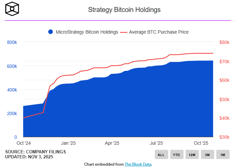The height and width of the screenshot is (168, 236).
Task: Click the Jul '25 x-axis label
Action: pyautogui.click(x=156, y=143)
